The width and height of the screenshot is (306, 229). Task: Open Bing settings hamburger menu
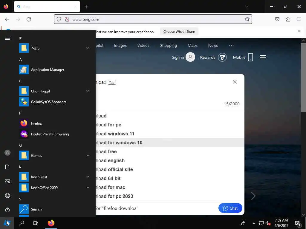point(263,57)
